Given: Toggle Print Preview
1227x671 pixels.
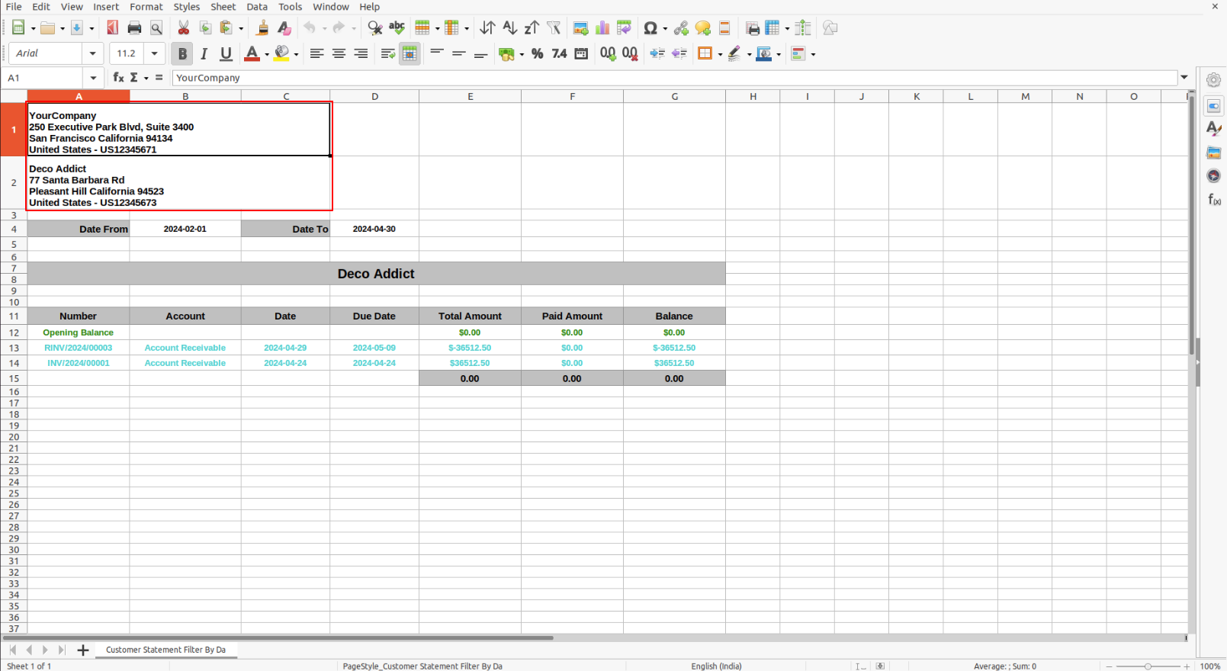Looking at the screenshot, I should point(156,28).
